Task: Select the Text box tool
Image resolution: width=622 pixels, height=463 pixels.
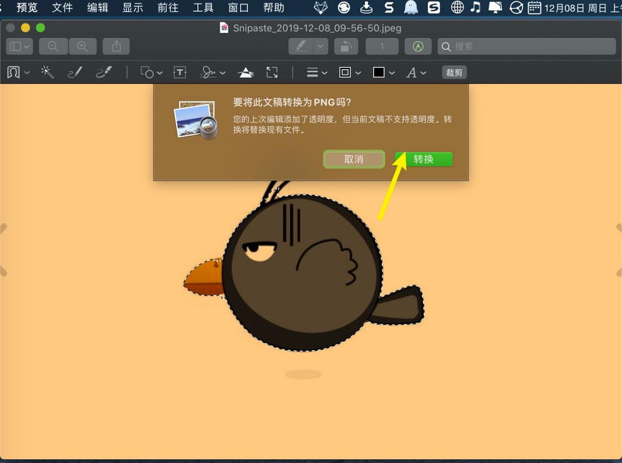Action: pos(180,72)
